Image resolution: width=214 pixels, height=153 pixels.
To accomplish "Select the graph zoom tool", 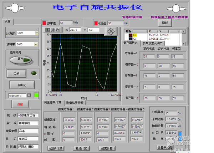I will (52, 30).
